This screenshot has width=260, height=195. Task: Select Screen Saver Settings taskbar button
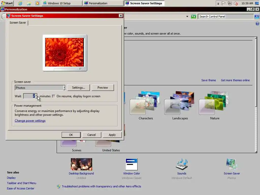point(144,3)
